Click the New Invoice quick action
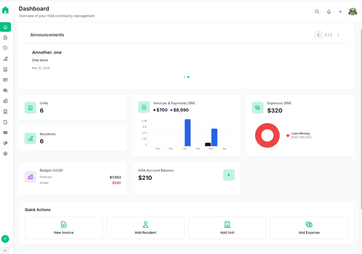 (x=64, y=227)
